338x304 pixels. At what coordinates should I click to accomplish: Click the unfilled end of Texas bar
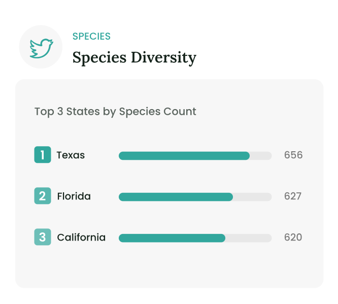(x=261, y=156)
